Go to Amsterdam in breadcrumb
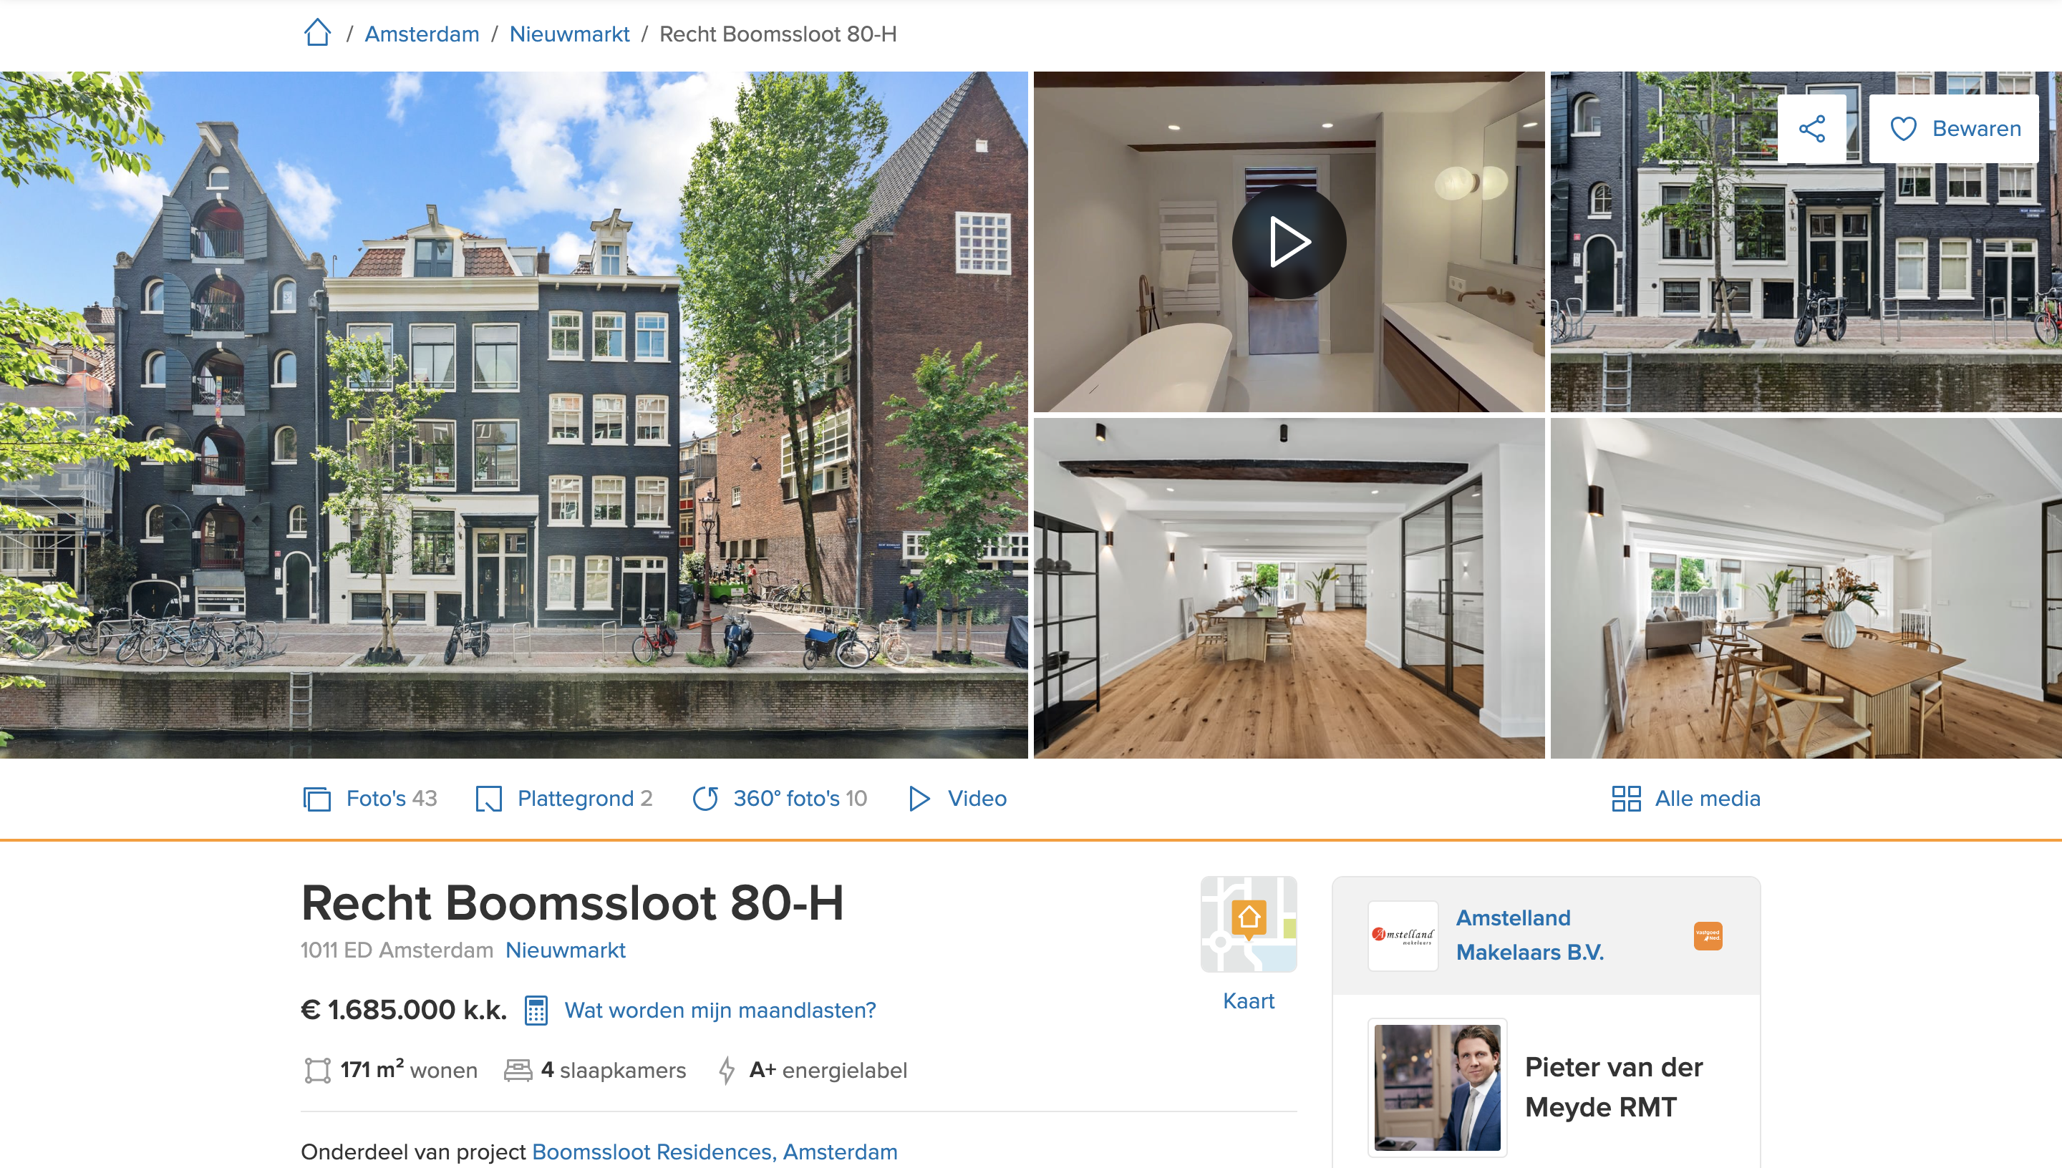 point(422,34)
